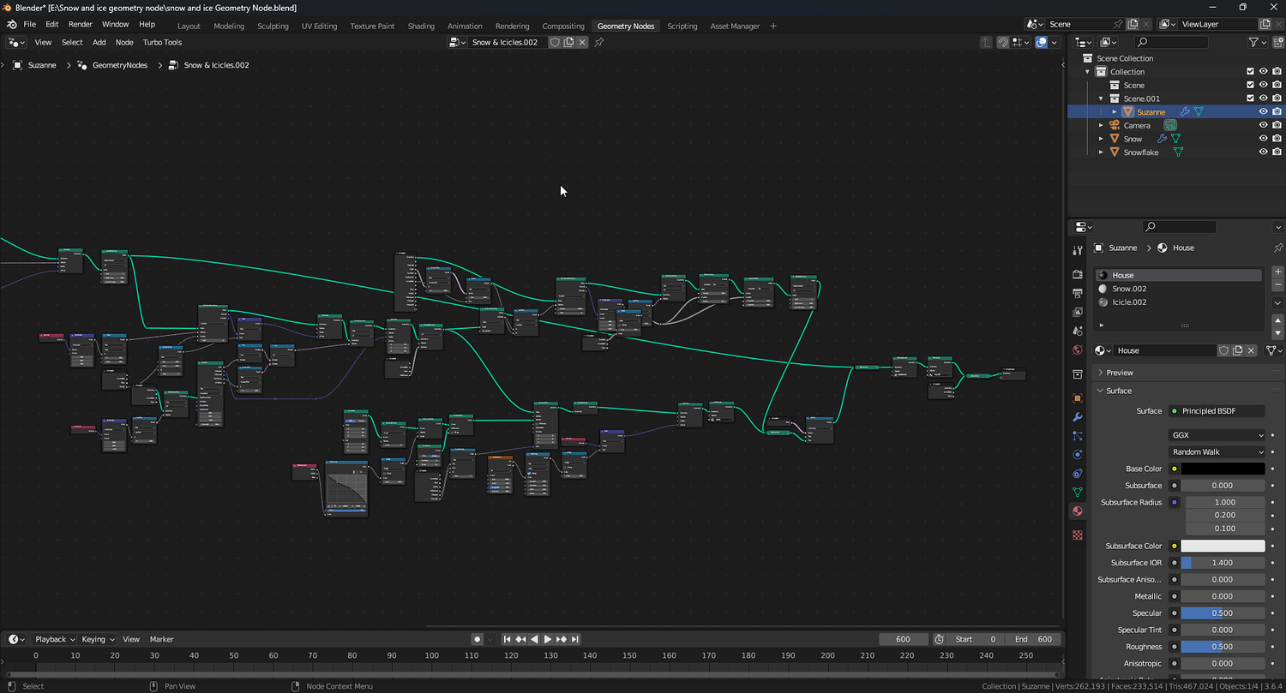This screenshot has height=693, width=1286.
Task: Collapse the Surface panel
Action: pos(1101,391)
